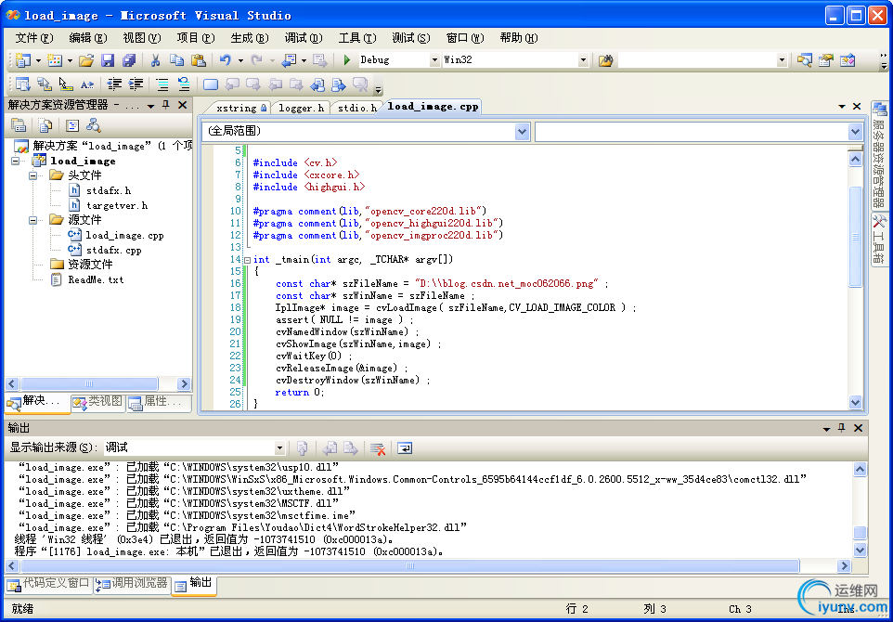
Task: Open the Debug configuration dropdown
Action: pyautogui.click(x=434, y=59)
